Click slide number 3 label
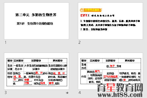Viewport: 147px width, 98px height. point(6,93)
